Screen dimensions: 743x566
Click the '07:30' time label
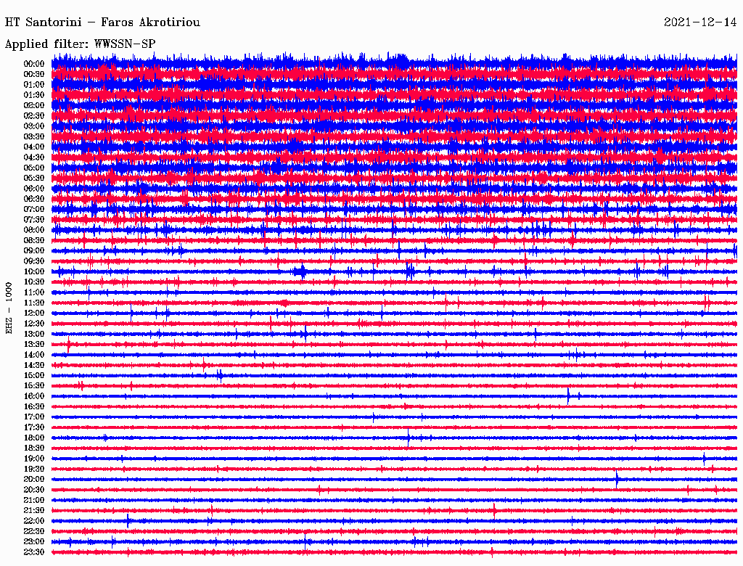pos(34,219)
